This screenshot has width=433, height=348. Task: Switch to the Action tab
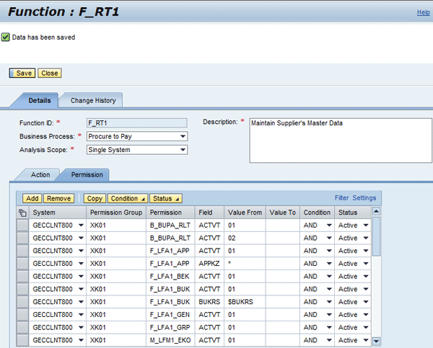[40, 174]
